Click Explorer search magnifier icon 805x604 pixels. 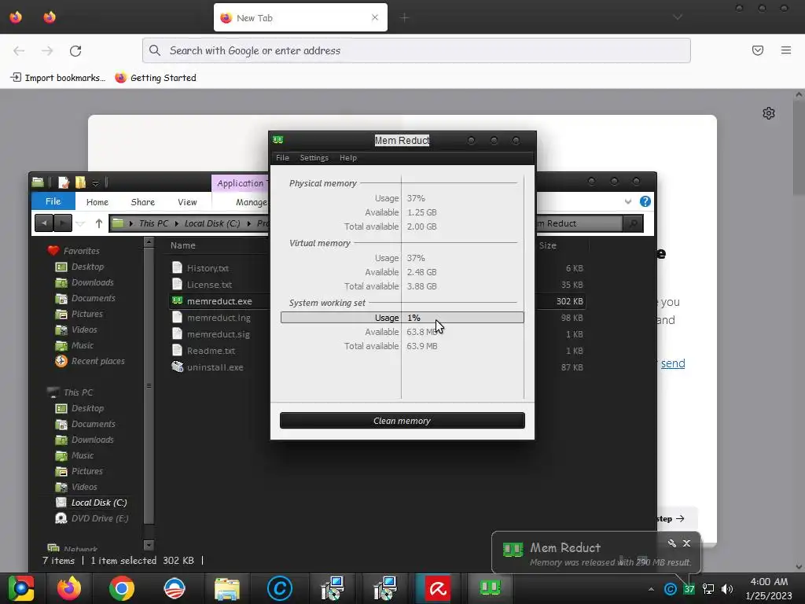(x=634, y=223)
